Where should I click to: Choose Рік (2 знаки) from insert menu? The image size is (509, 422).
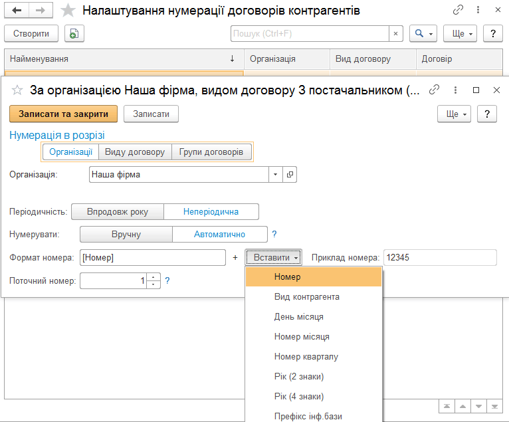point(314,377)
